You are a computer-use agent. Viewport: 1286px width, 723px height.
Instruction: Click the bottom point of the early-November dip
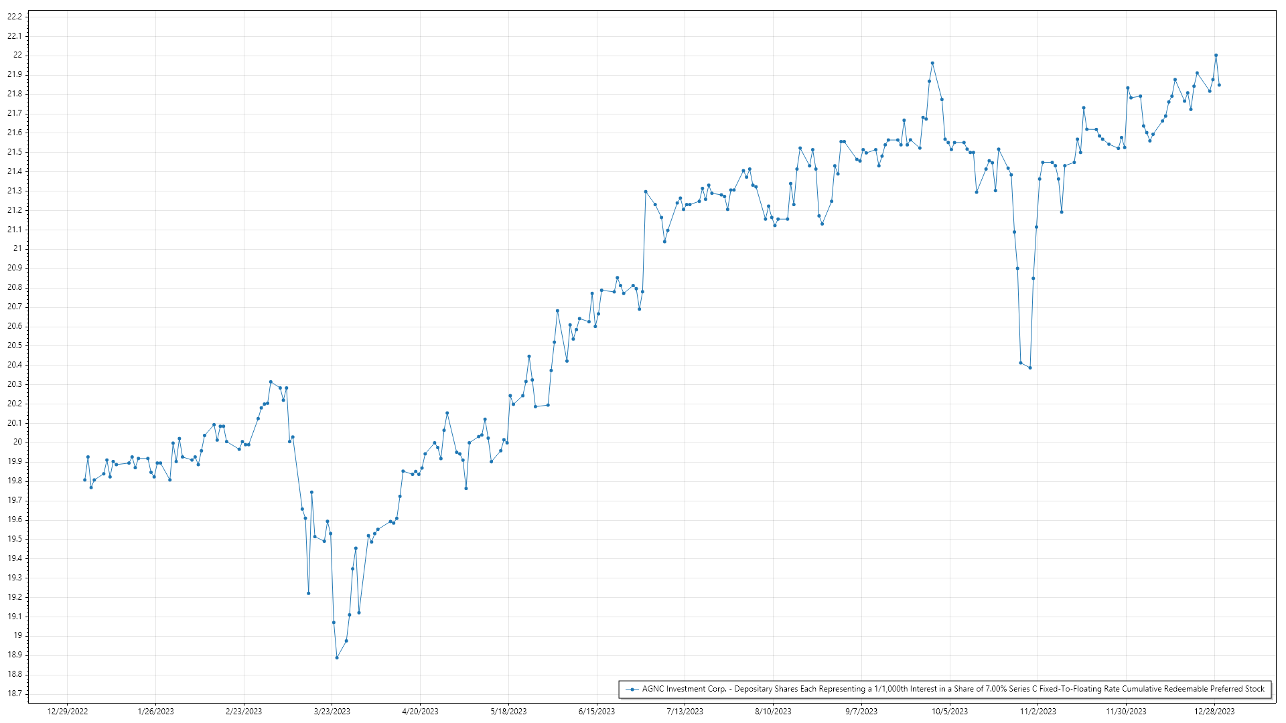point(1030,368)
